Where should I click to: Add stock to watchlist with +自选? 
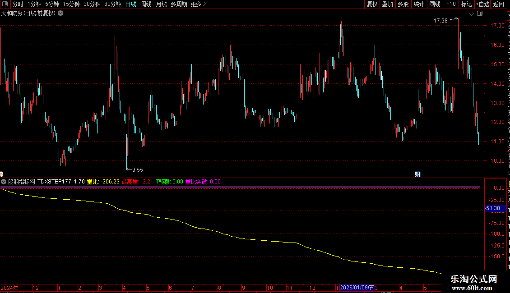tap(482, 4)
